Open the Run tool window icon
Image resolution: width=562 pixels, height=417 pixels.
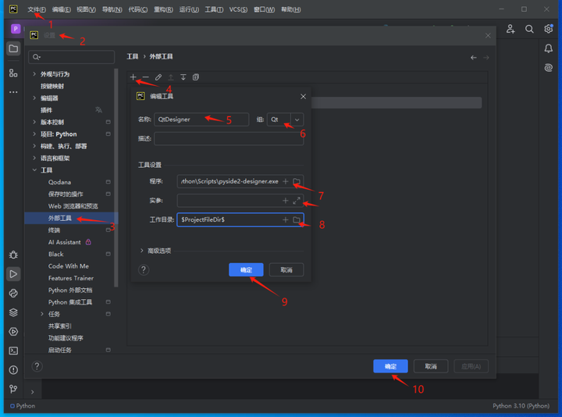pyautogui.click(x=13, y=274)
